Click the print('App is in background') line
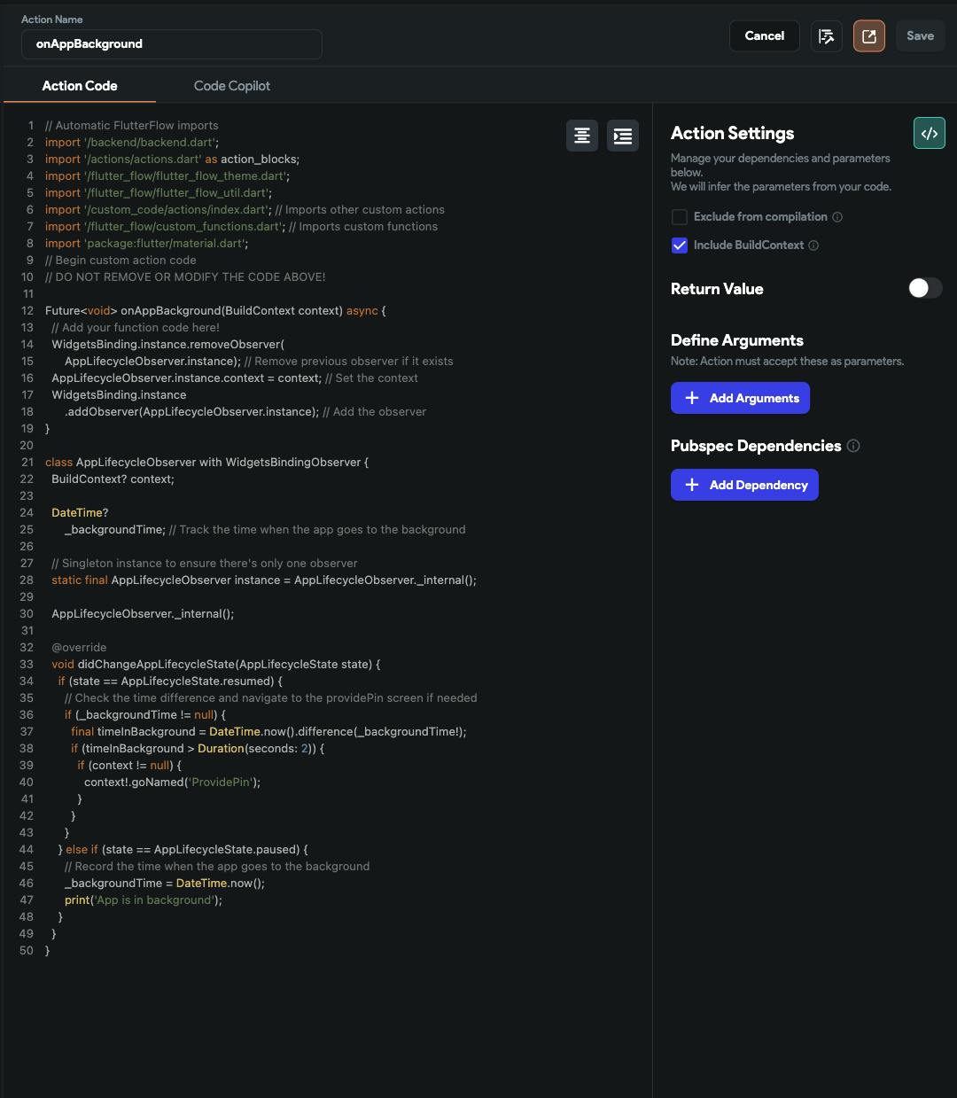 click(x=143, y=900)
